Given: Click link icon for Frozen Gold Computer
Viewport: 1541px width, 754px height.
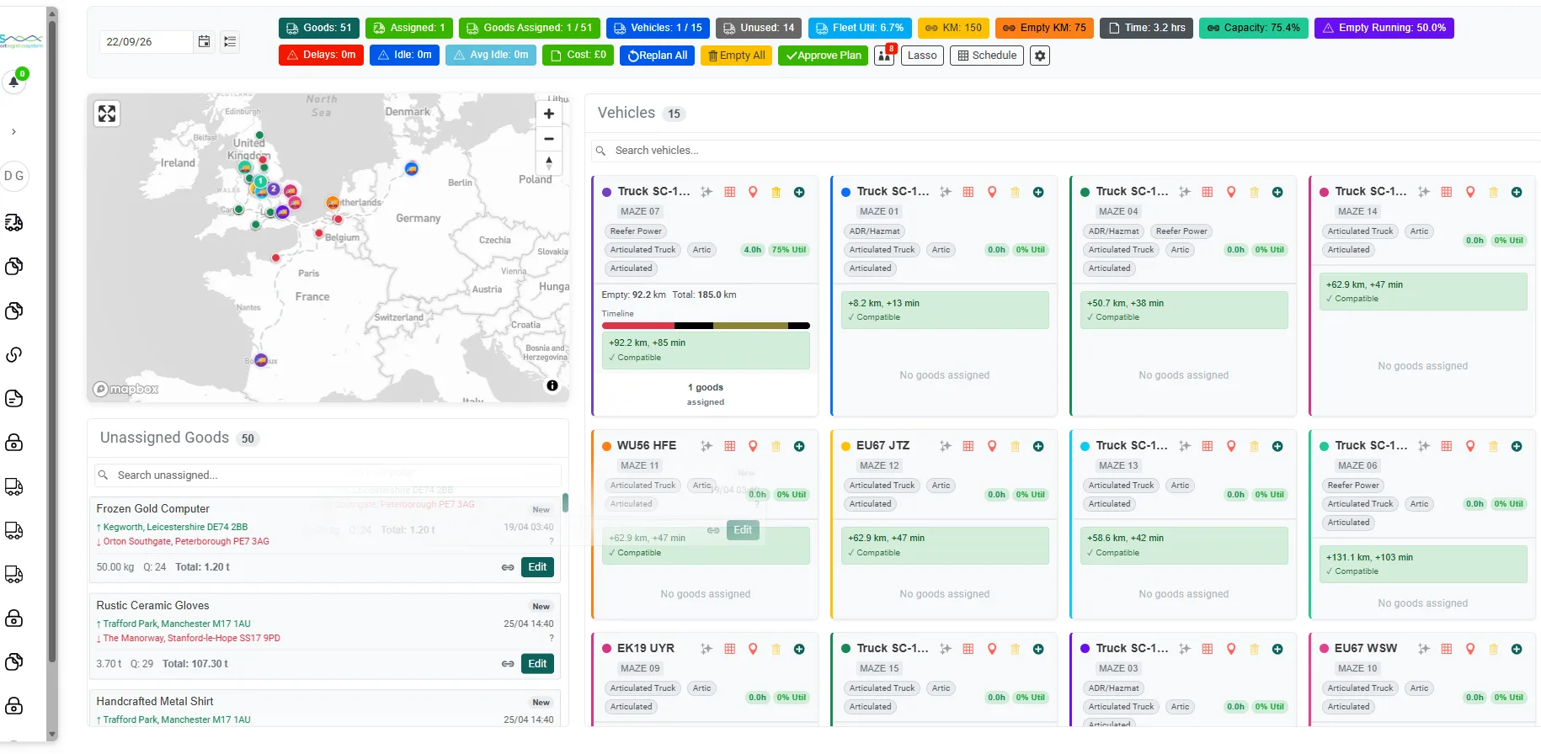Looking at the screenshot, I should tap(508, 567).
